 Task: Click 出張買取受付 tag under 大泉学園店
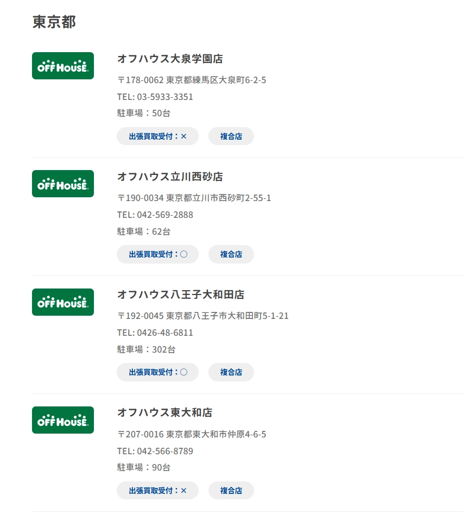(x=157, y=136)
